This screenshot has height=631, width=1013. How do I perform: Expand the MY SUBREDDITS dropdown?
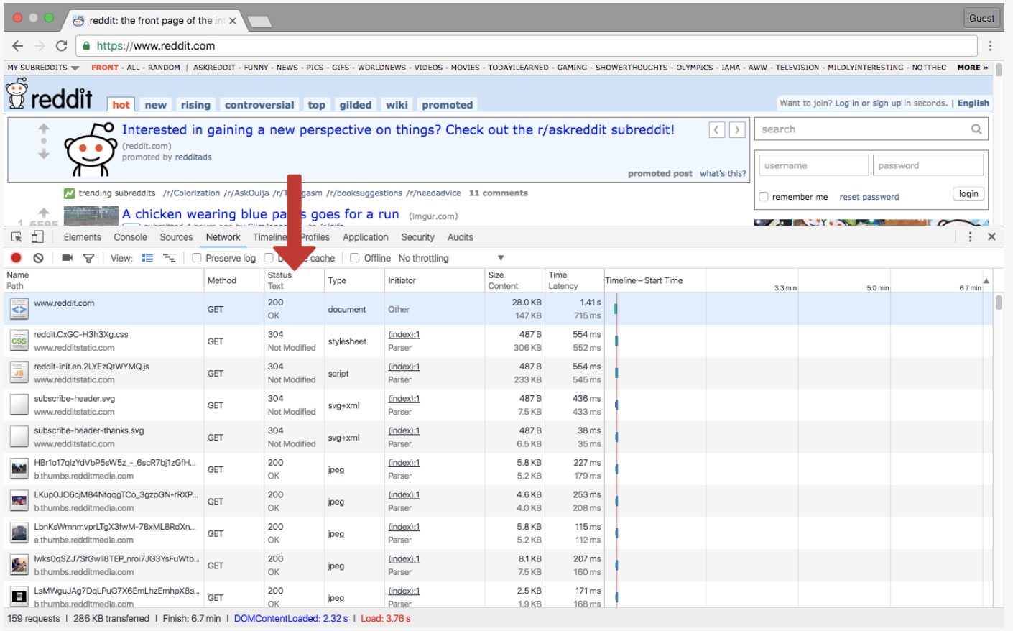43,68
